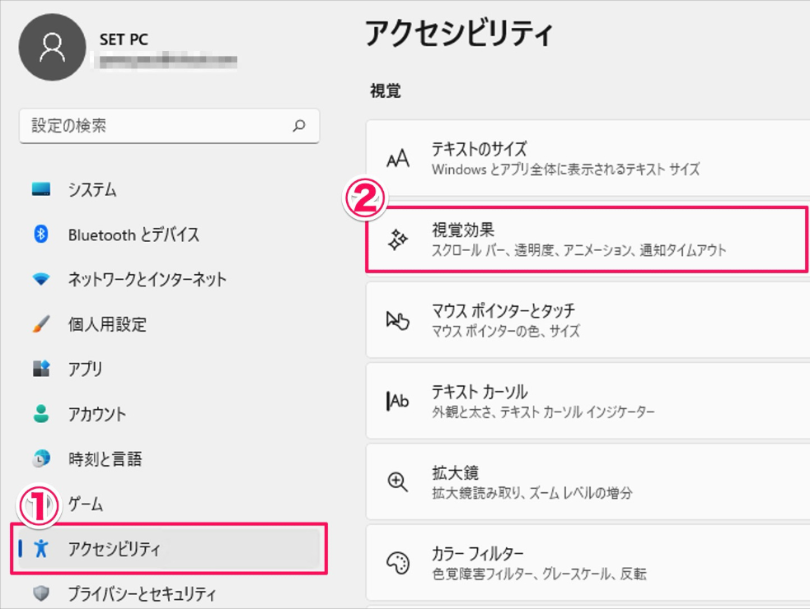Focus the 設定の検索 search field

(x=157, y=126)
